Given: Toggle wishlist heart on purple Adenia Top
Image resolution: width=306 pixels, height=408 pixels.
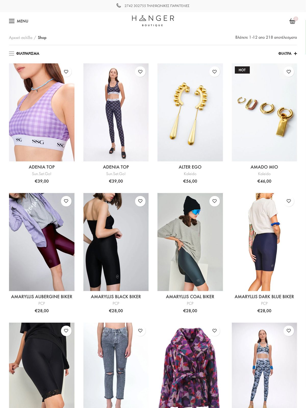Looking at the screenshot, I should (x=66, y=72).
